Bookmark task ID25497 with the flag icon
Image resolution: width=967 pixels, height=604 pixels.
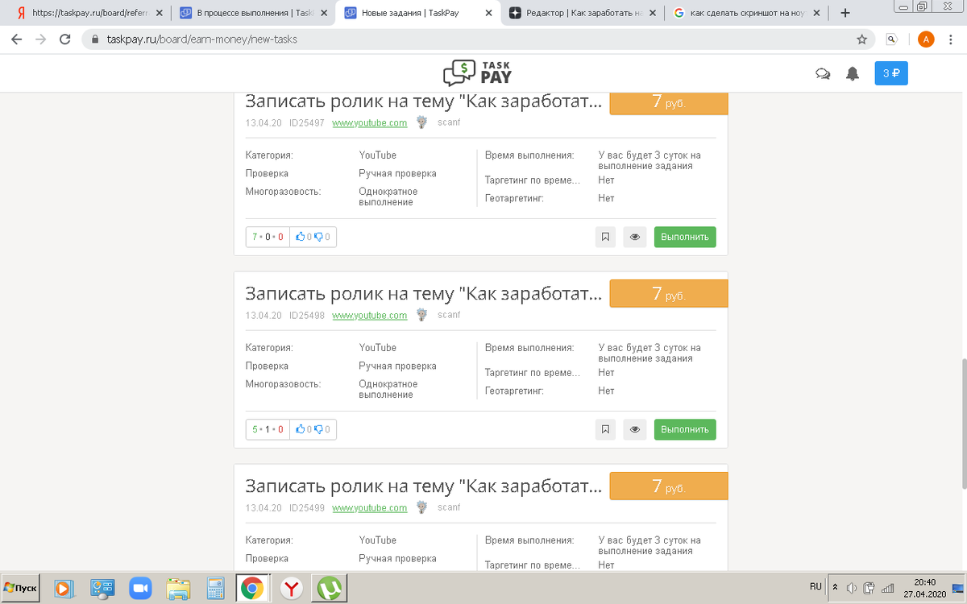(x=605, y=237)
